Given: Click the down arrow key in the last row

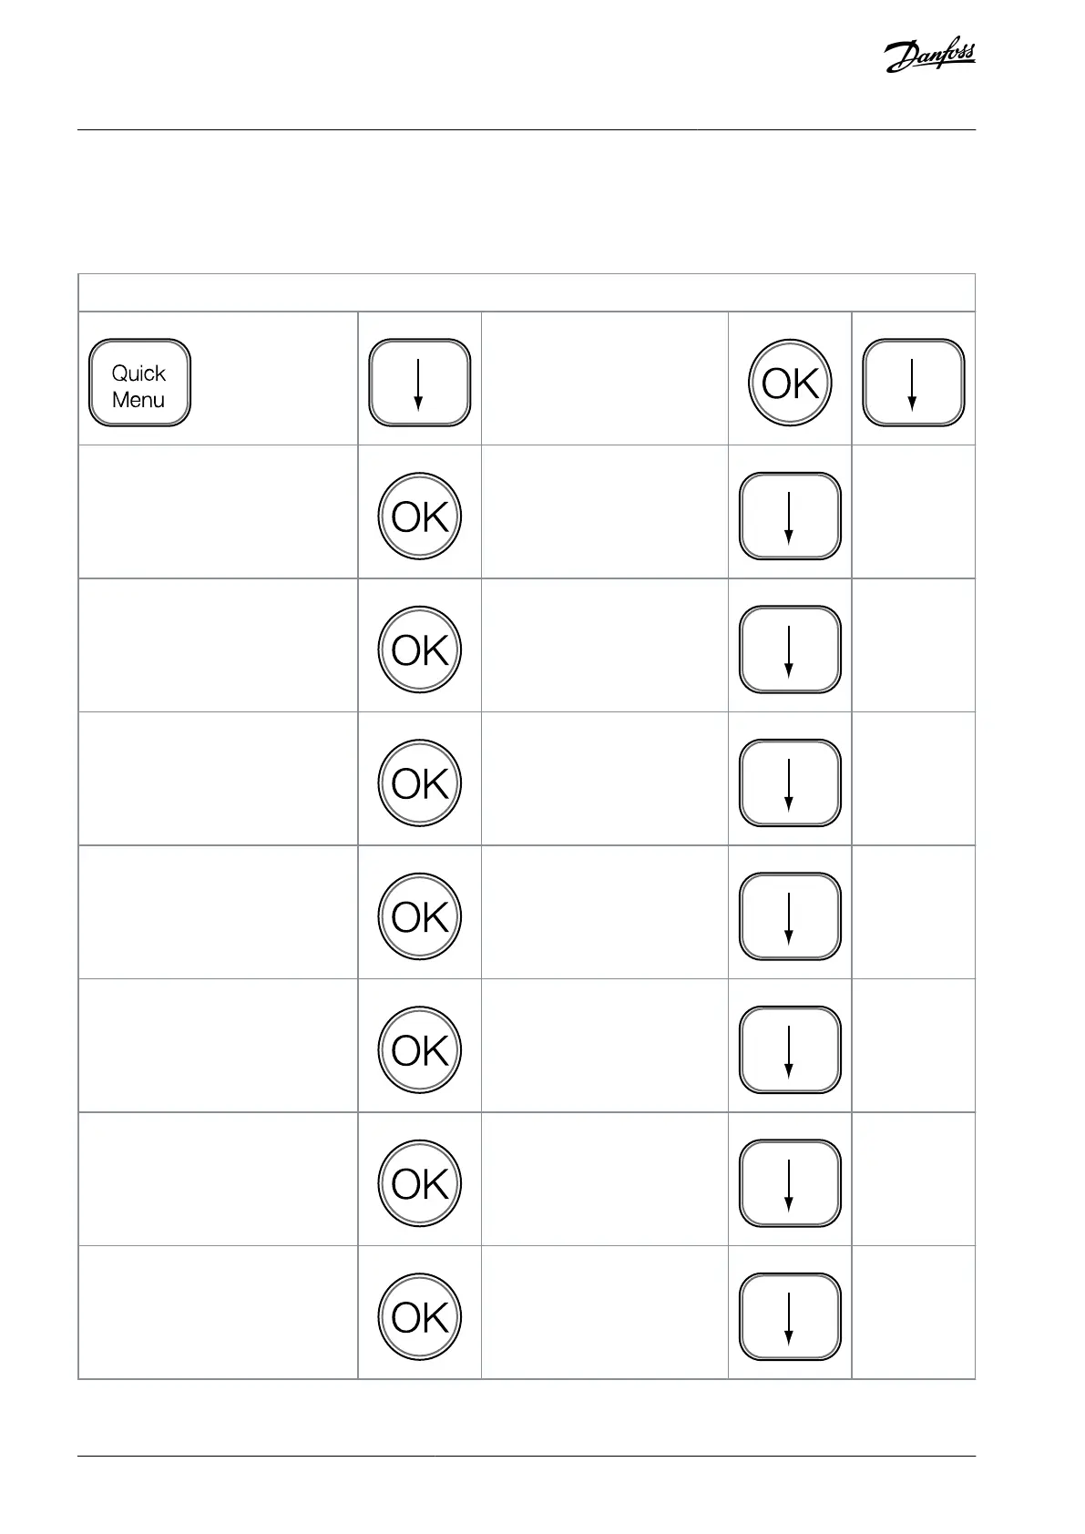Looking at the screenshot, I should (x=790, y=1317).
